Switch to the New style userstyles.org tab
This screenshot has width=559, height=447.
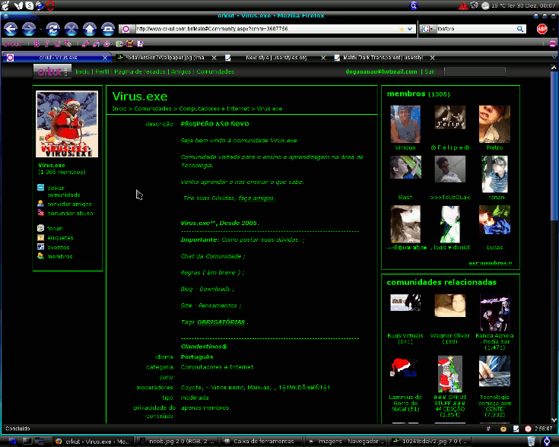tap(276, 57)
